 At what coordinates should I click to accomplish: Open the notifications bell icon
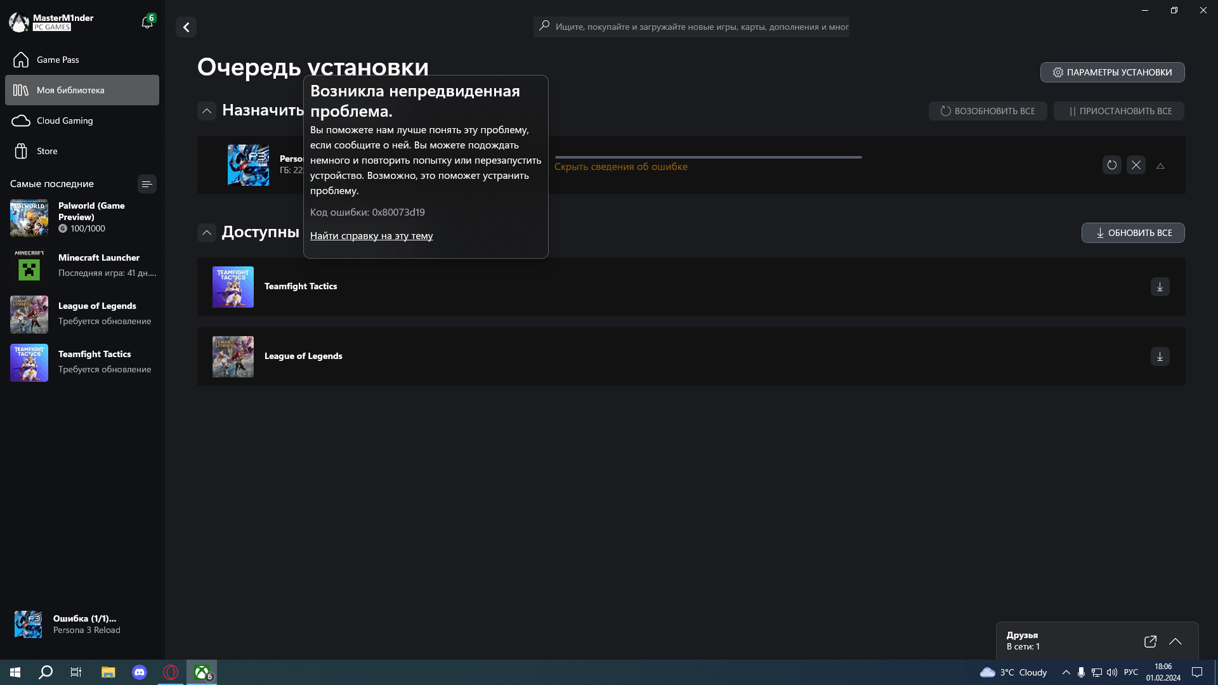147,22
